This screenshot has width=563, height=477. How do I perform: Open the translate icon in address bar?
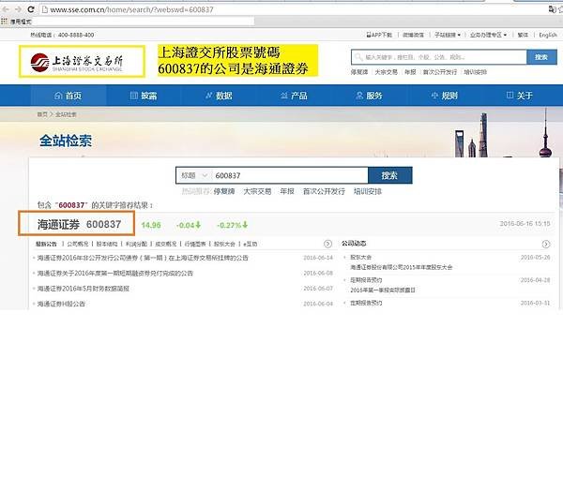[x=552, y=9]
